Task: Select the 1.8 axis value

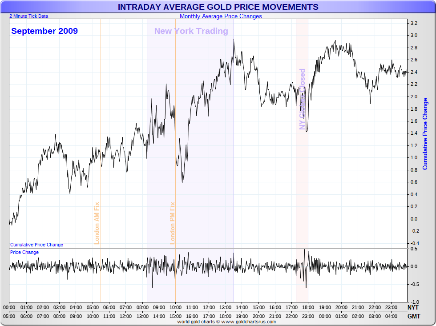Action: tap(414, 109)
